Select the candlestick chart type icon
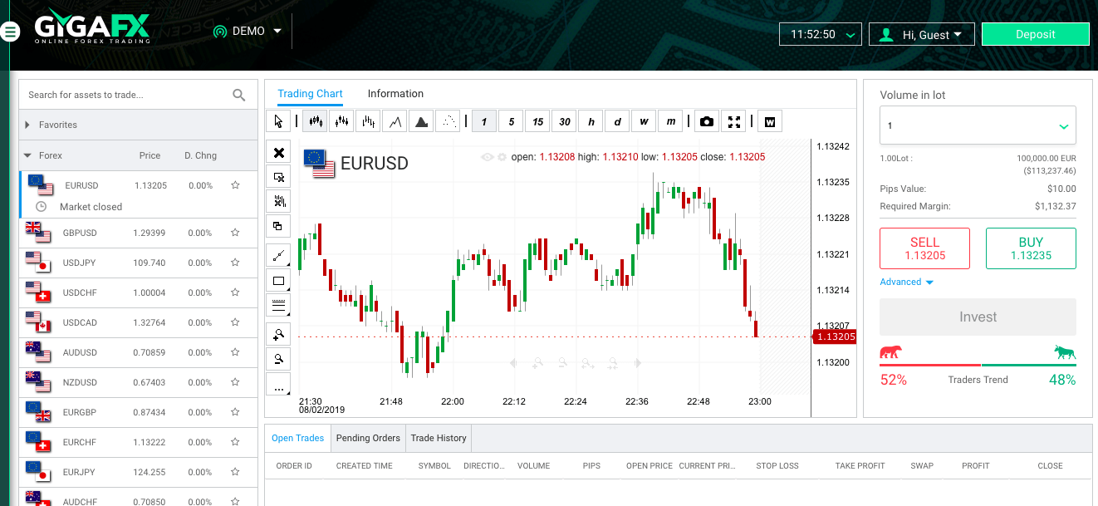1098x506 pixels. pyautogui.click(x=315, y=120)
